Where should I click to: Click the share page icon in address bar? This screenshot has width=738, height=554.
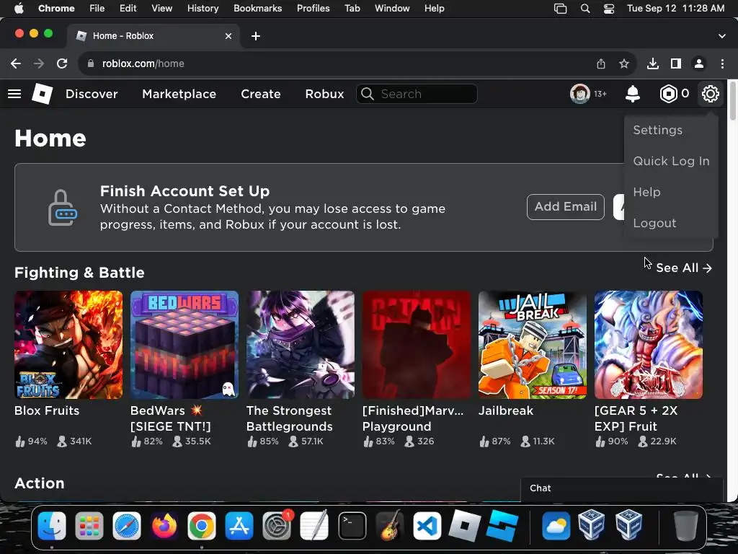[x=601, y=63]
